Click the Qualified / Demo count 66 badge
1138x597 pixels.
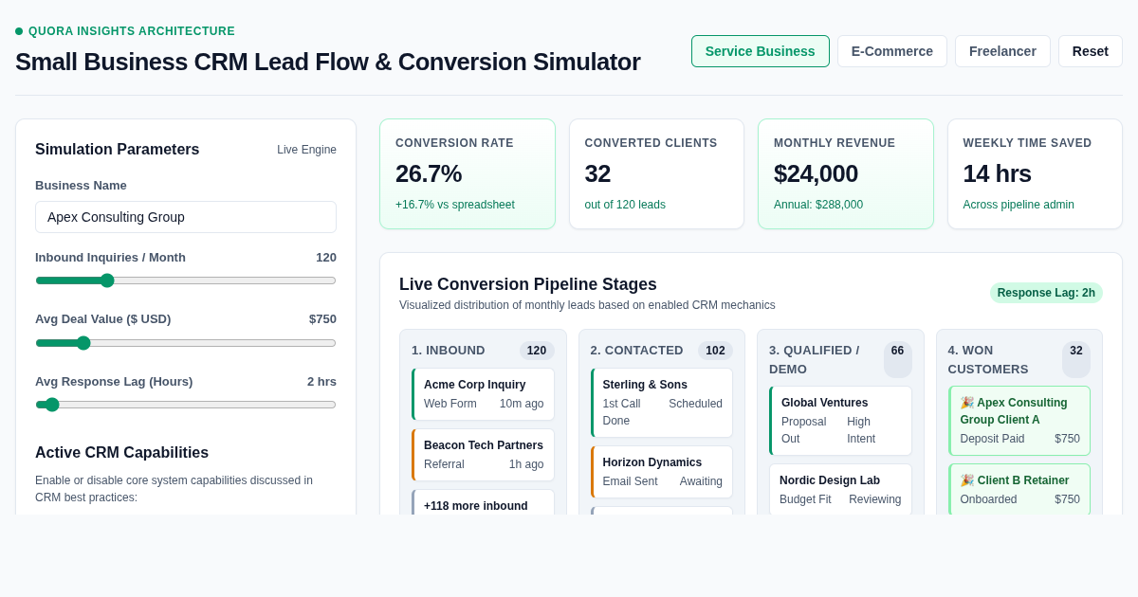(898, 360)
